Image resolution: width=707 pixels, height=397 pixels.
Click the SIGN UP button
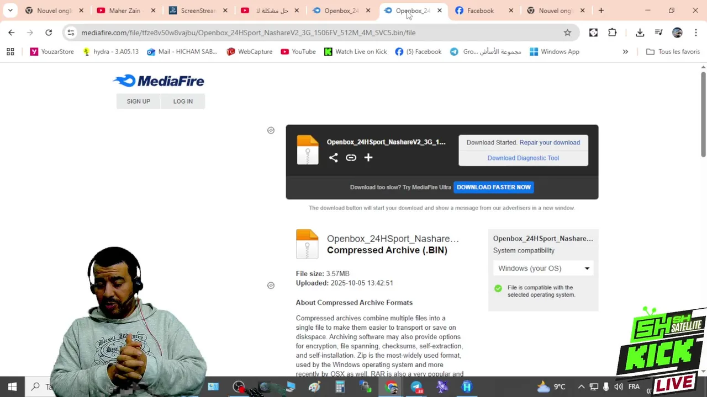[138, 101]
